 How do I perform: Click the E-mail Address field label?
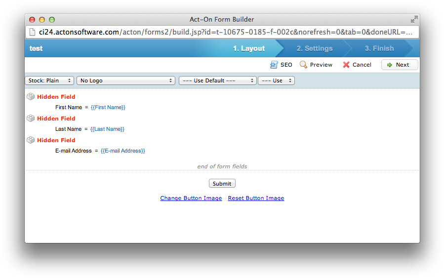(x=73, y=151)
